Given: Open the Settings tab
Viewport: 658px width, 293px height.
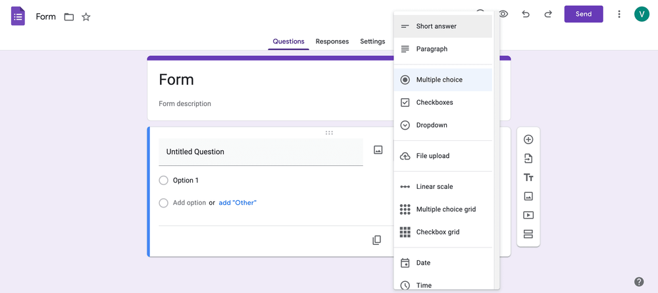Looking at the screenshot, I should pyautogui.click(x=372, y=41).
